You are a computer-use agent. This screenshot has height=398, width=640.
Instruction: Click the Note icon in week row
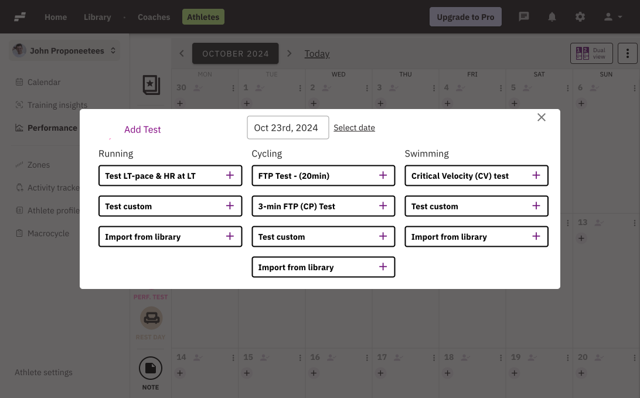pyautogui.click(x=151, y=368)
